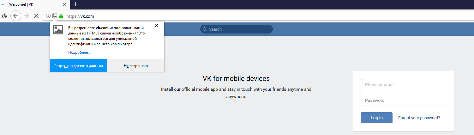This screenshot has height=135, width=474.
Task: Click the Не разрешаю button
Action: click(136, 66)
